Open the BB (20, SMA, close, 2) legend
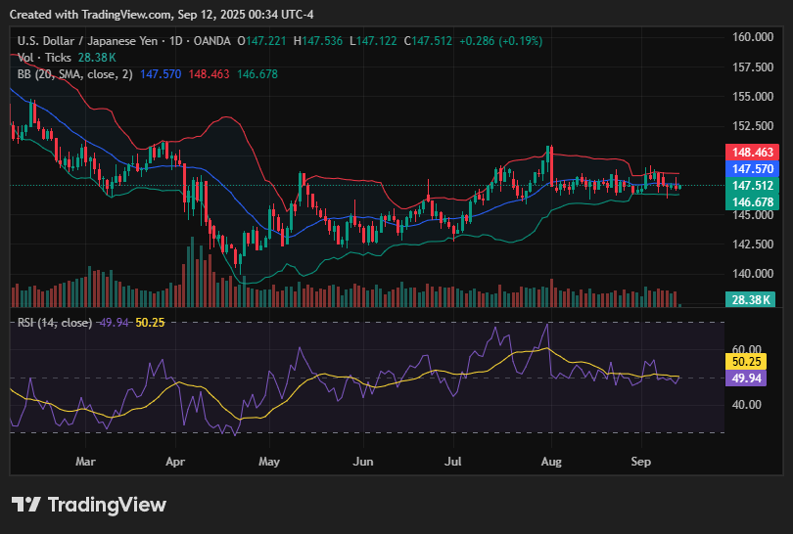793x534 pixels. (x=74, y=74)
